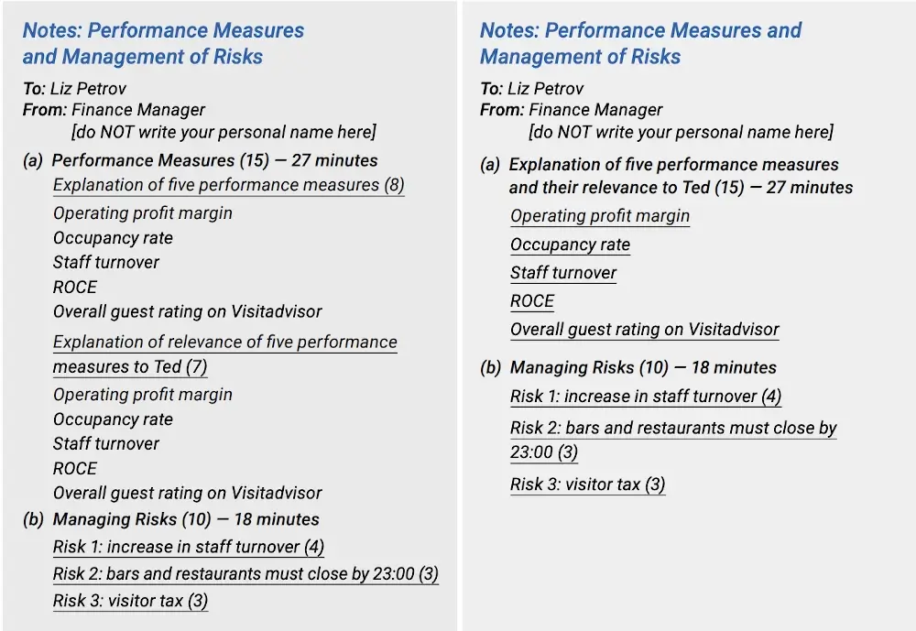Viewport: 916px width, 631px height.
Task: Click "From: Finance Manager" in the right notes
Action: click(571, 110)
